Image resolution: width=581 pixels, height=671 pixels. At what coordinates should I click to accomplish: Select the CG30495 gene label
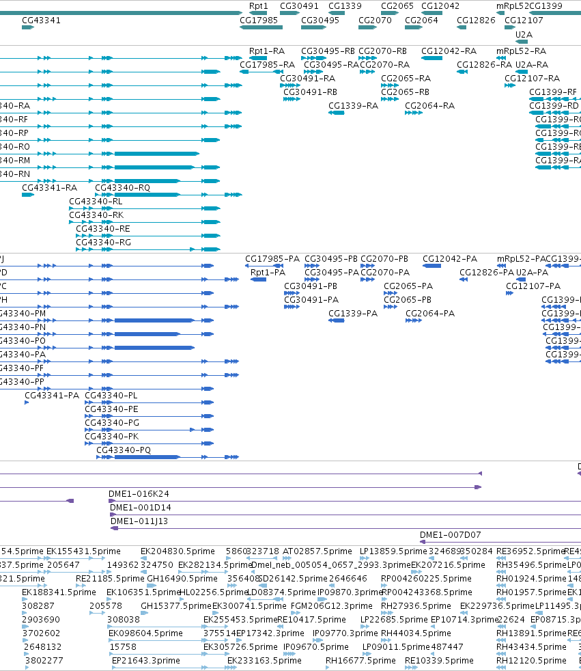[x=320, y=20]
